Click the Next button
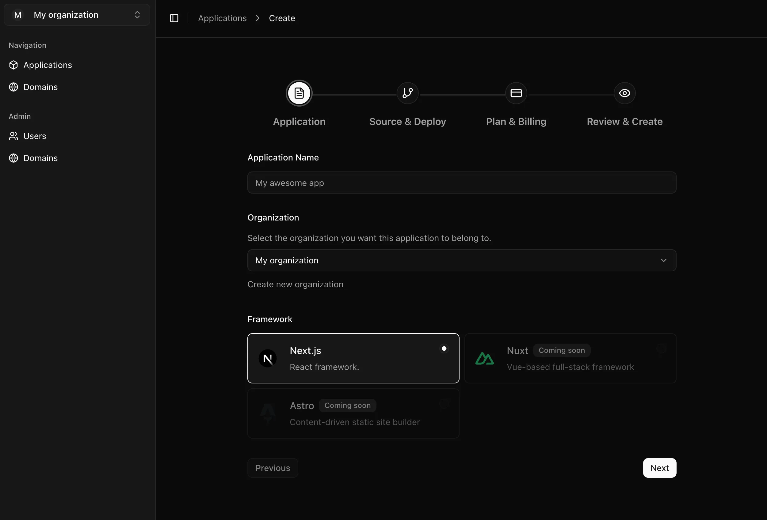 pyautogui.click(x=659, y=468)
